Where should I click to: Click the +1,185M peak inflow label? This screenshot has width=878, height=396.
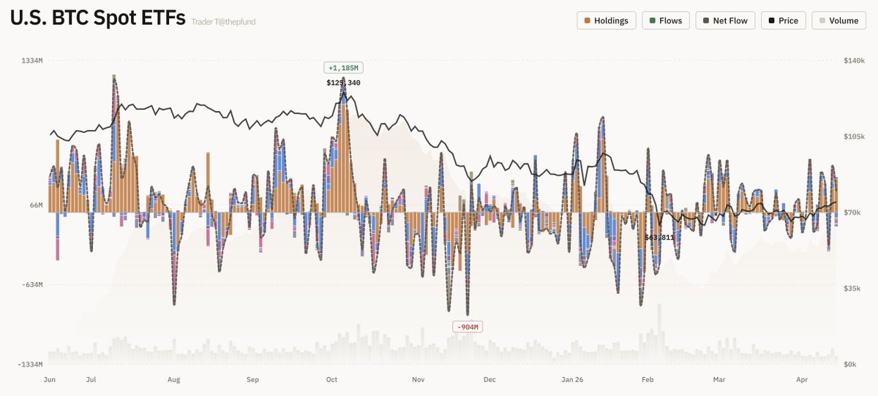[343, 68]
